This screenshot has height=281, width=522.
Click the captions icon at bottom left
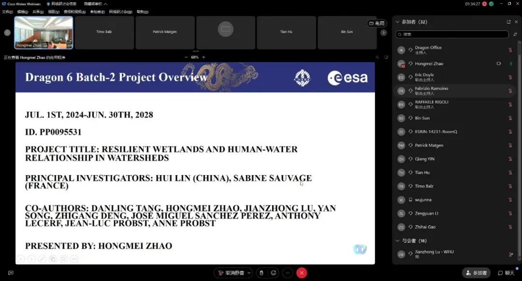point(11,273)
